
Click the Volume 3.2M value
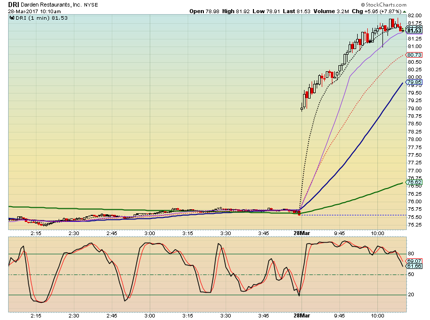pos(331,11)
